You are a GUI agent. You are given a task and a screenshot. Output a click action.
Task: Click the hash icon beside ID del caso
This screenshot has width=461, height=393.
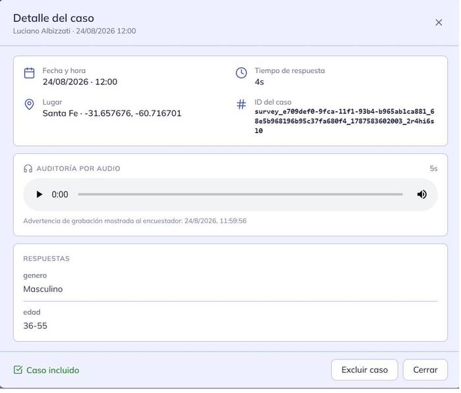click(x=241, y=104)
